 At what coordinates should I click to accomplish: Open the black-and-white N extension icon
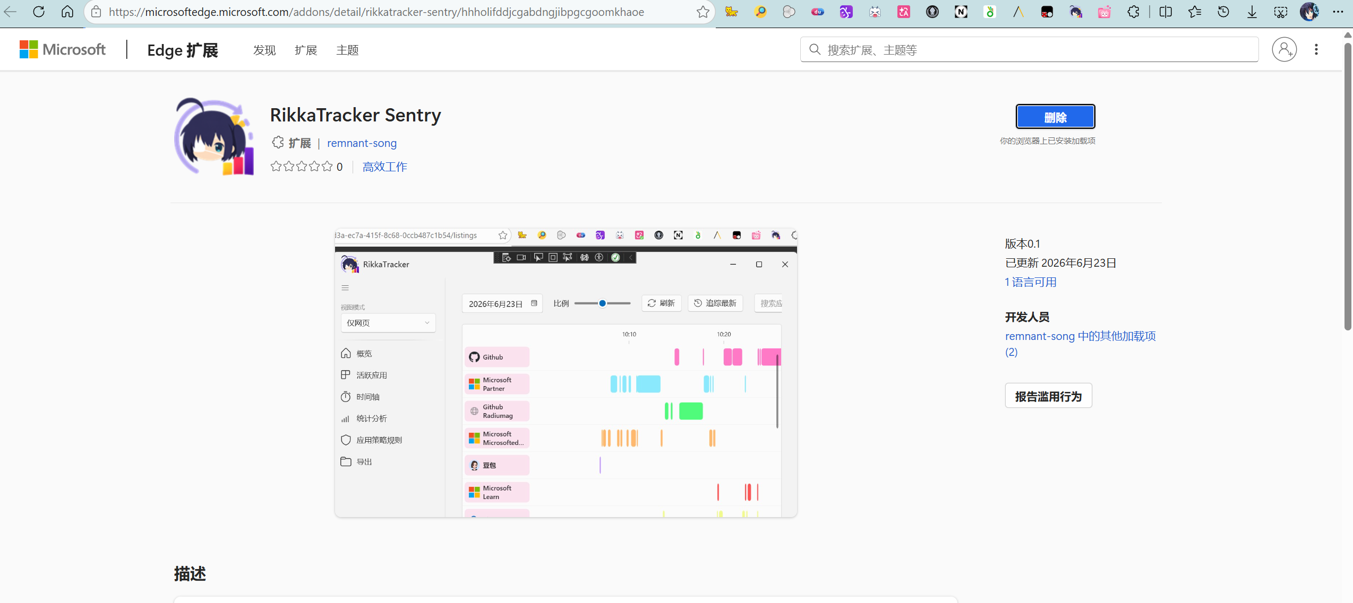(x=961, y=12)
